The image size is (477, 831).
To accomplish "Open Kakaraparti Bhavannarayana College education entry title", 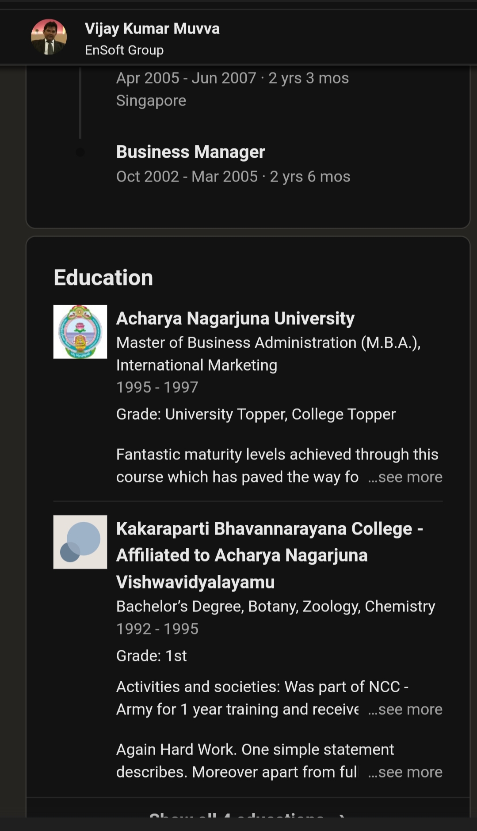I will 269,555.
